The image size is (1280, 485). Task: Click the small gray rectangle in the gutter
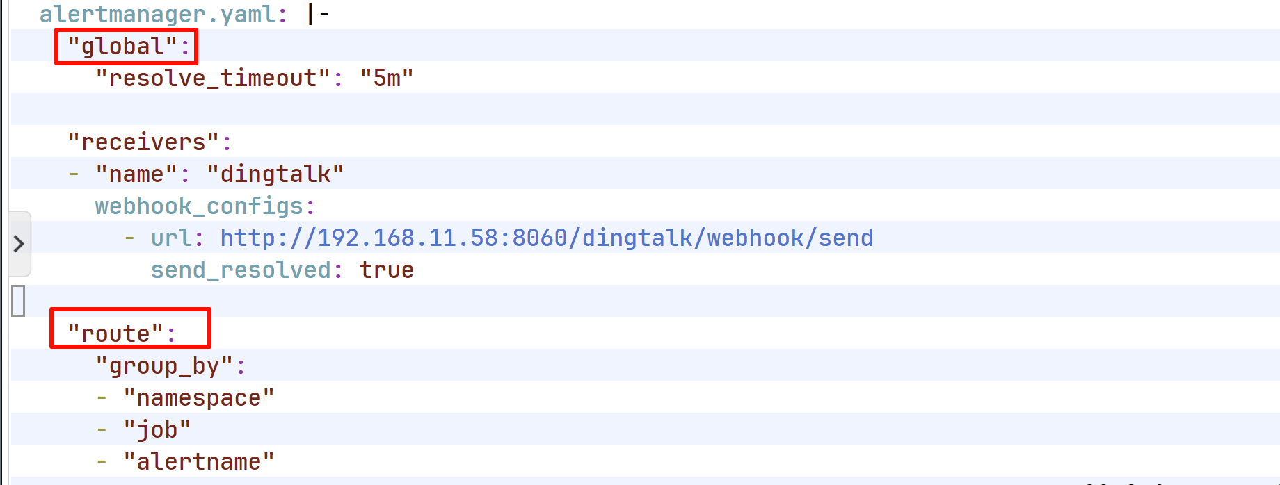19,301
